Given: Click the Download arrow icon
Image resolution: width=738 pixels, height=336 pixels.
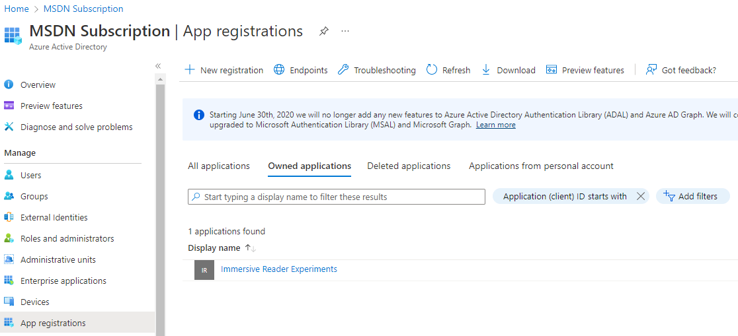Looking at the screenshot, I should 486,70.
